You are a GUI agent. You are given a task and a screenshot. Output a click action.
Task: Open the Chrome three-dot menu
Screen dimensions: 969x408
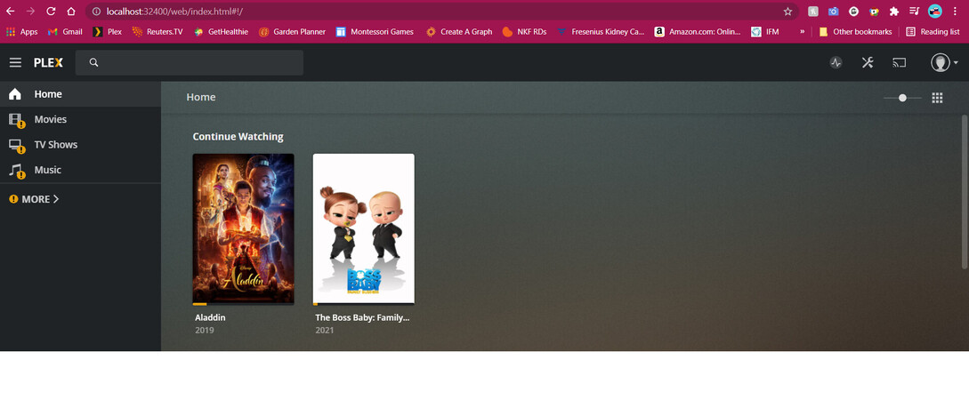[x=955, y=11]
